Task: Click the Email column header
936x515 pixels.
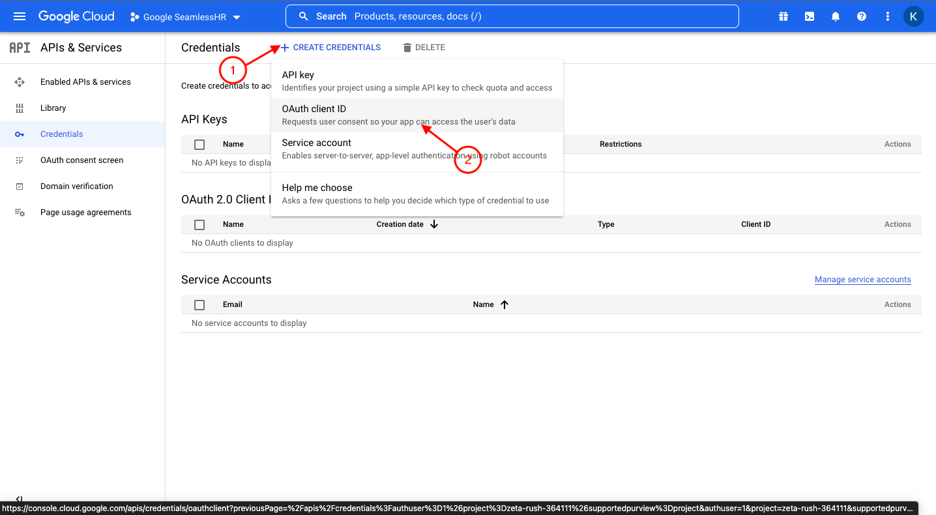Action: tap(233, 304)
